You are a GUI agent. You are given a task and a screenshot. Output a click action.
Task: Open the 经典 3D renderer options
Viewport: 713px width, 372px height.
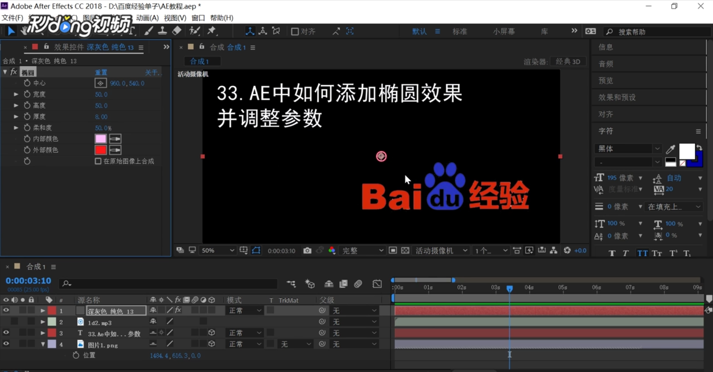pyautogui.click(x=568, y=61)
